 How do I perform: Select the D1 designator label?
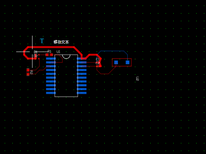[36, 52]
